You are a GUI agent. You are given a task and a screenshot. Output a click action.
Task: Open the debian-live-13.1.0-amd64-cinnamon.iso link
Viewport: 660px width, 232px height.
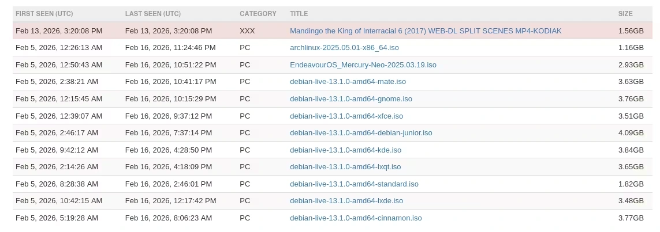(x=356, y=218)
